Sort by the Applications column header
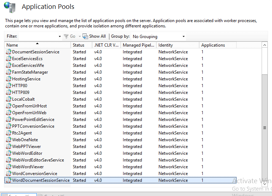 tap(218, 45)
